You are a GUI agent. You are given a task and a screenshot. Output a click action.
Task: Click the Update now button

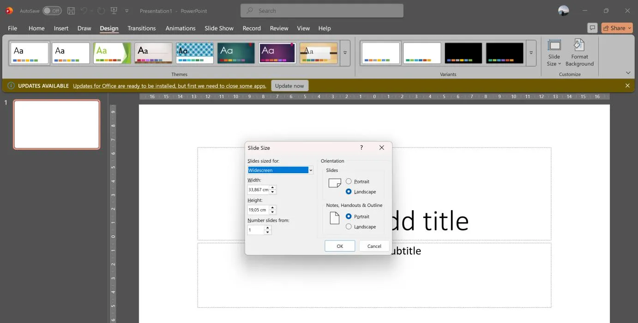pos(289,86)
